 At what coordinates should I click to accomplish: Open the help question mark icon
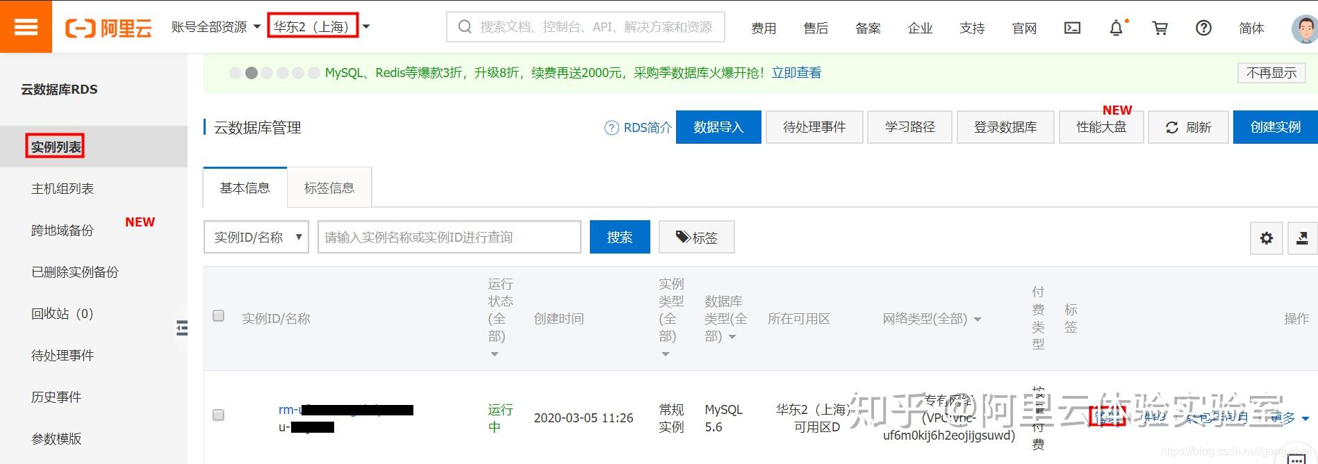pos(1203,28)
